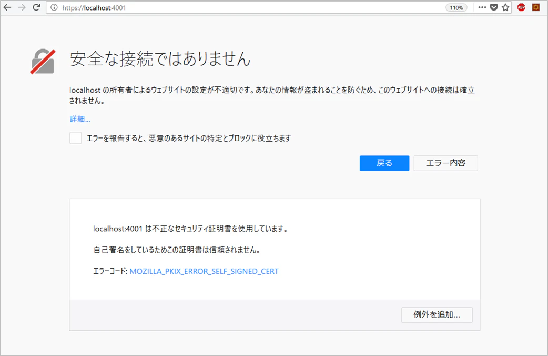Click the forward navigation arrow

[x=22, y=7]
